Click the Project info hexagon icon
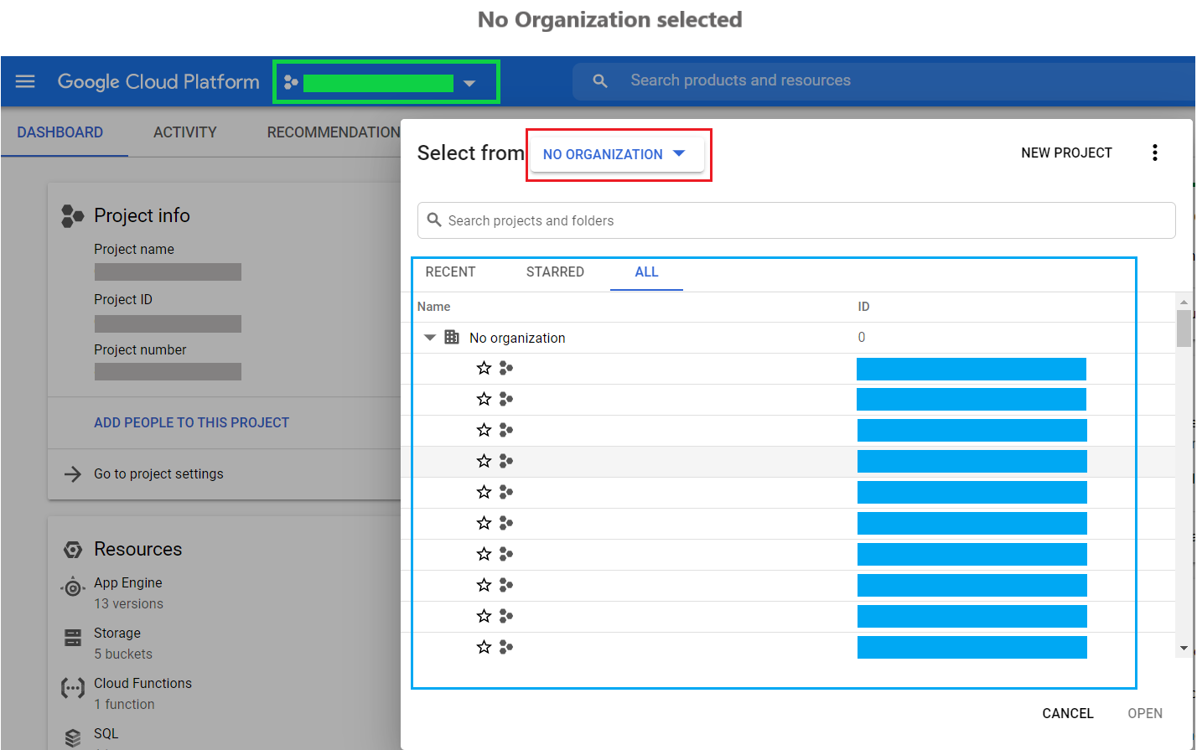 (73, 216)
